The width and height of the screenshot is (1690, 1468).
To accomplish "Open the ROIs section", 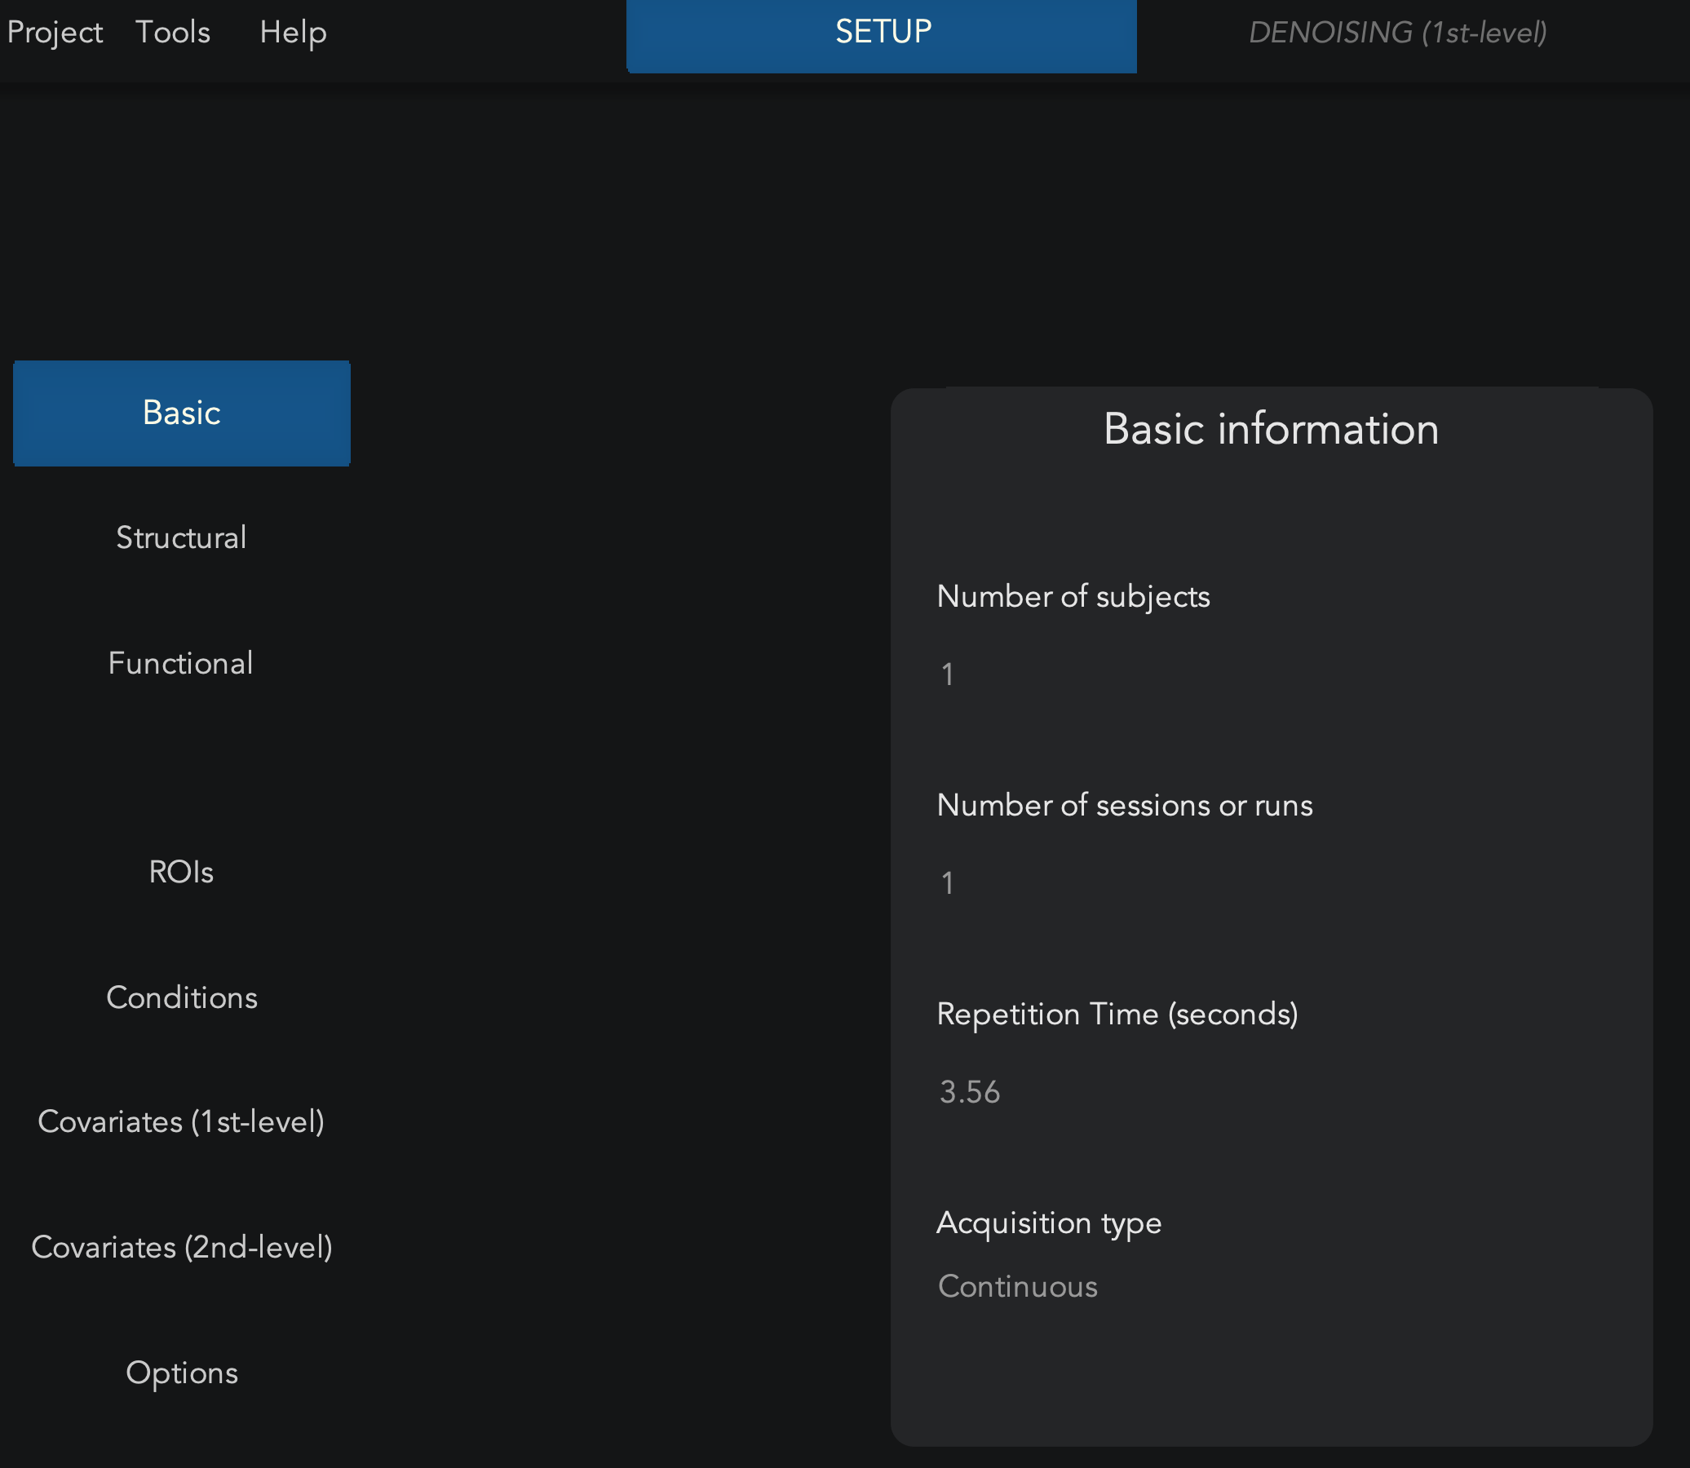I will (181, 872).
